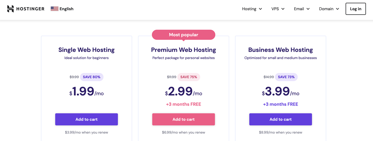
Task: Click the SAVE 73% badge
Action: click(286, 77)
